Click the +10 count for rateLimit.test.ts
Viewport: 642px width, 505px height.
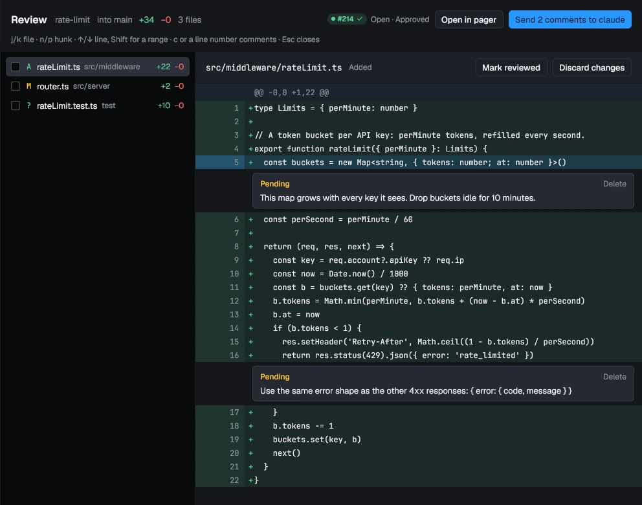(x=164, y=106)
